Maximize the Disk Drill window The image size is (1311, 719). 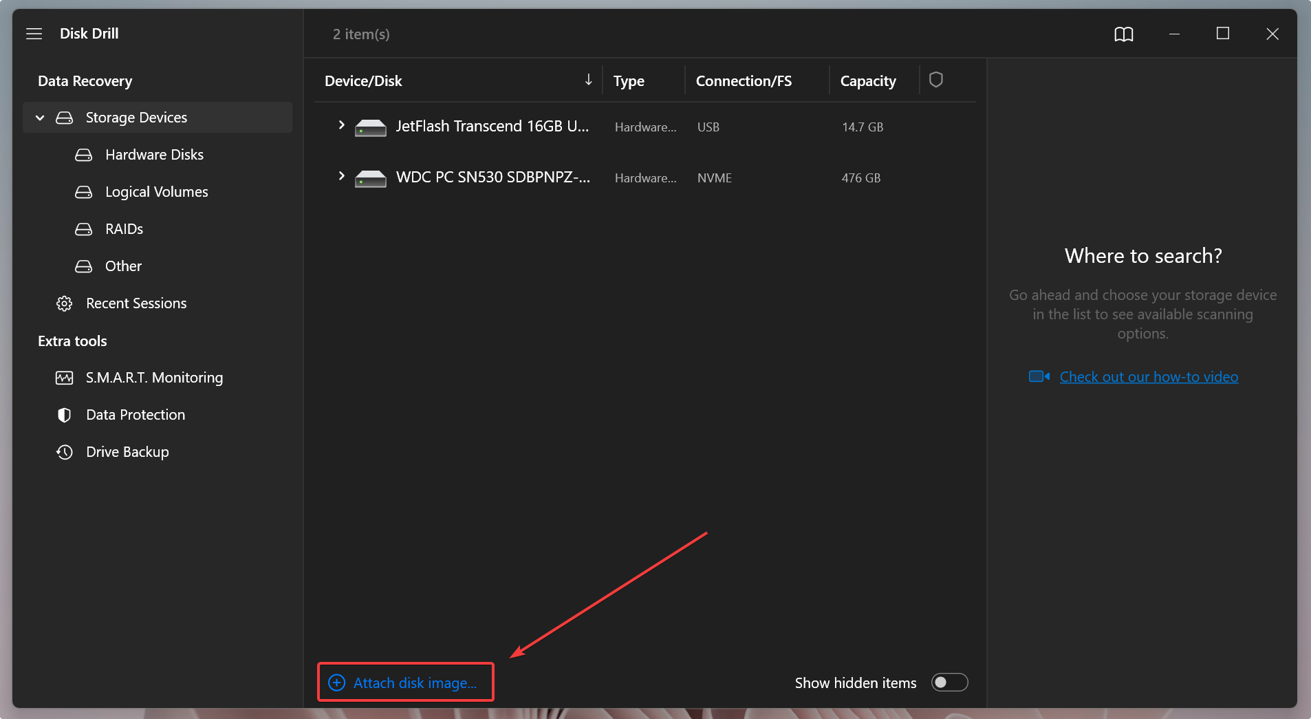coord(1222,34)
